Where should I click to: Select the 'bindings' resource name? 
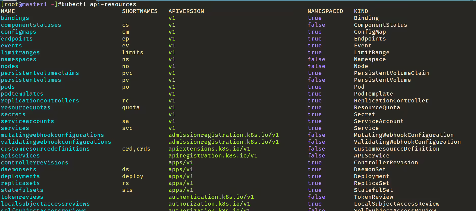[15, 18]
